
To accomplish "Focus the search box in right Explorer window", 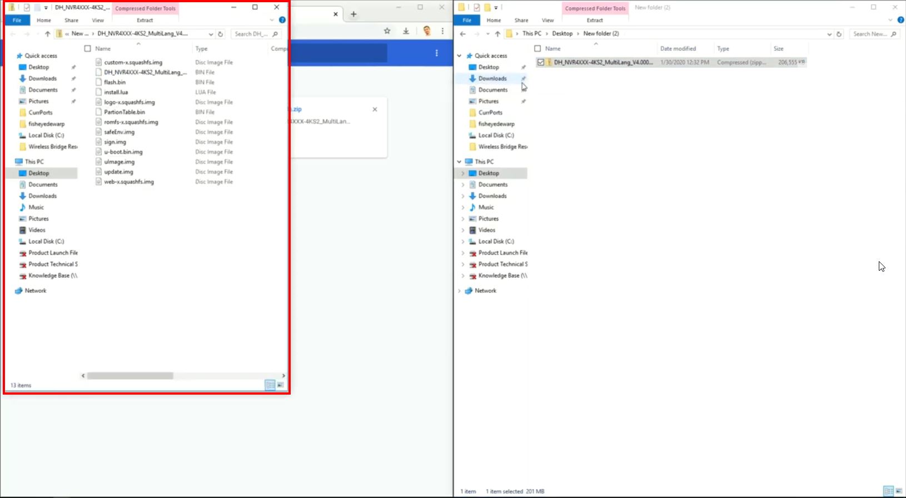I will coord(875,34).
